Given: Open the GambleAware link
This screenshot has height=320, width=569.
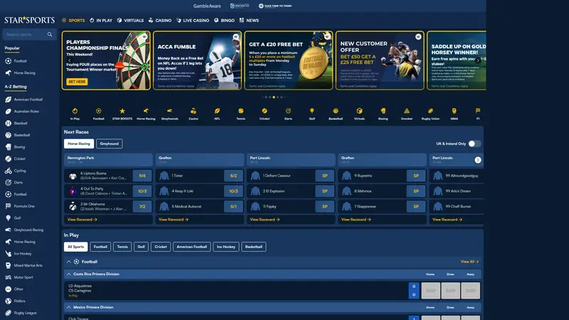Looking at the screenshot, I should (207, 6).
